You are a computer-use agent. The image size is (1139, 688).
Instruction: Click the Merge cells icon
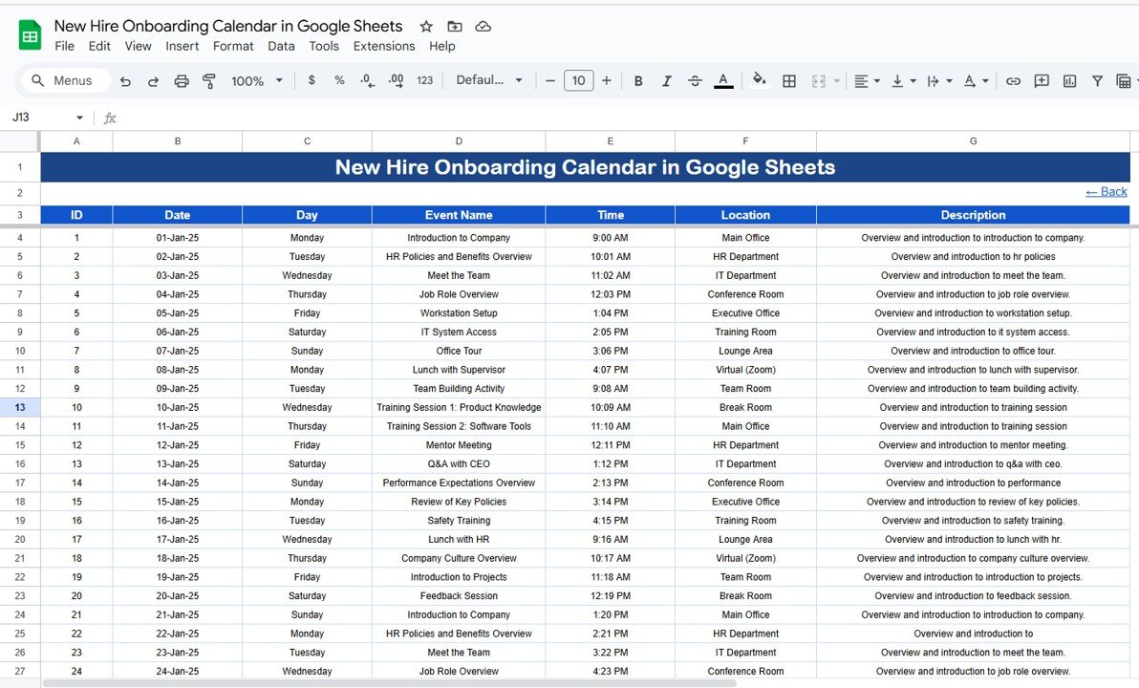click(x=819, y=81)
